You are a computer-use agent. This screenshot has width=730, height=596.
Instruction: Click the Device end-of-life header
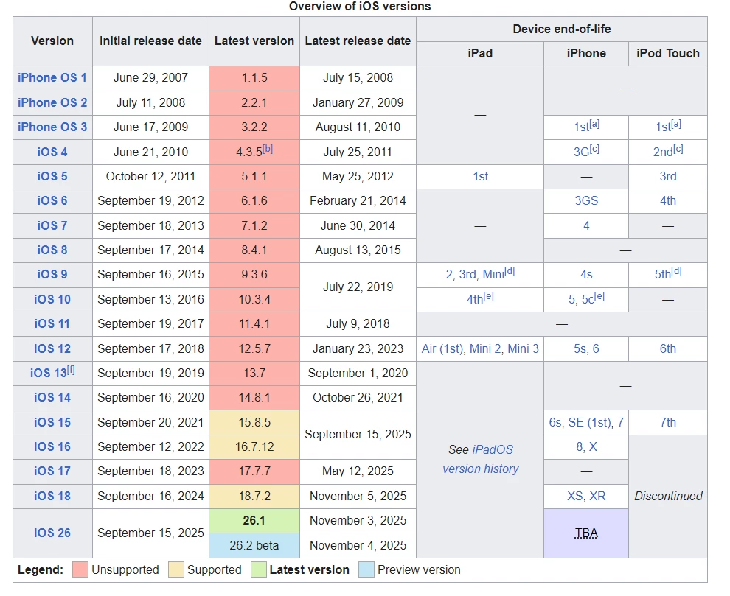561,29
